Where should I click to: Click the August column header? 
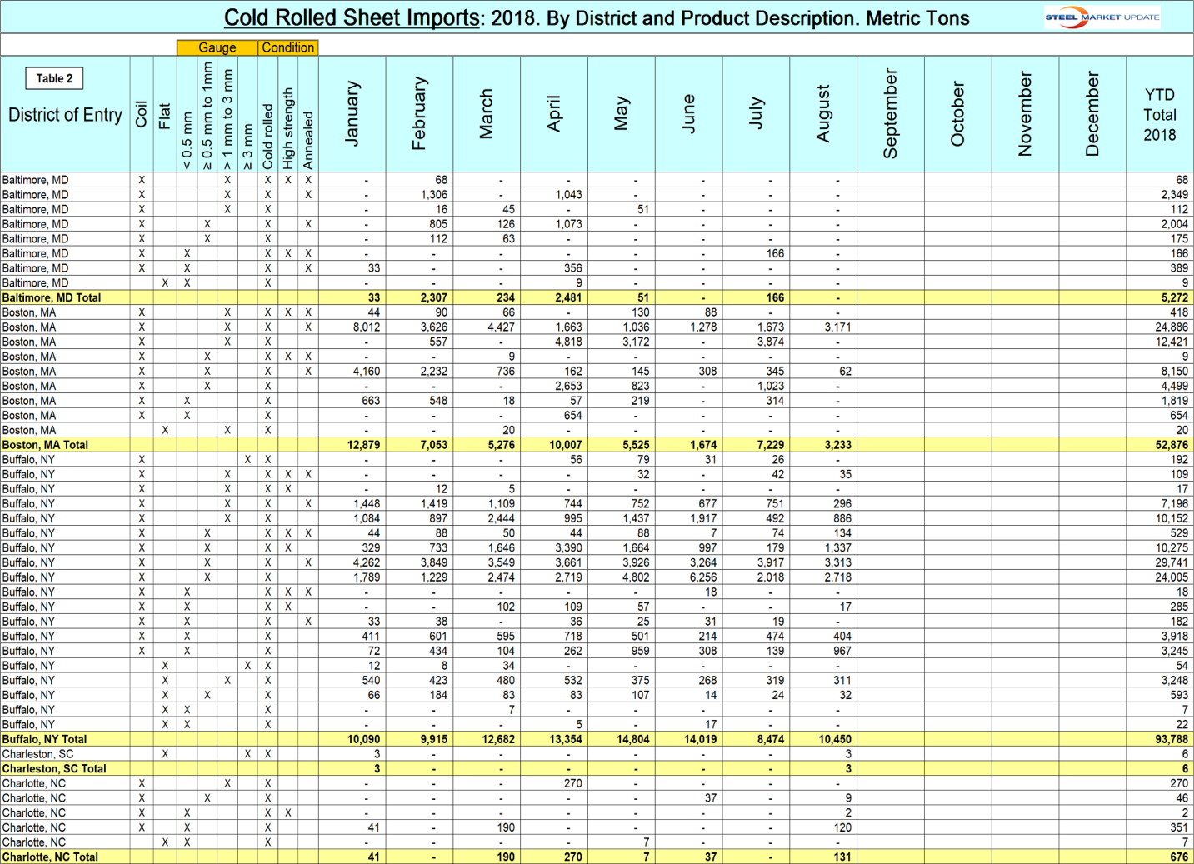(823, 114)
